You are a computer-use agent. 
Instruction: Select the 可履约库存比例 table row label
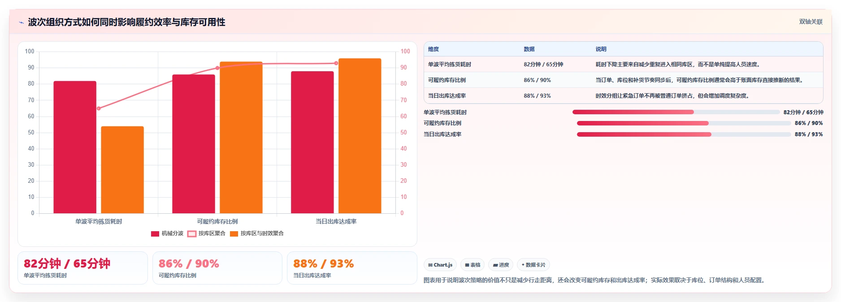pos(447,80)
